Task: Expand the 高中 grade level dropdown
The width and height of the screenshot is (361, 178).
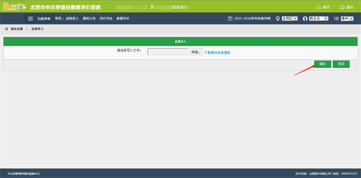Action: (347, 19)
